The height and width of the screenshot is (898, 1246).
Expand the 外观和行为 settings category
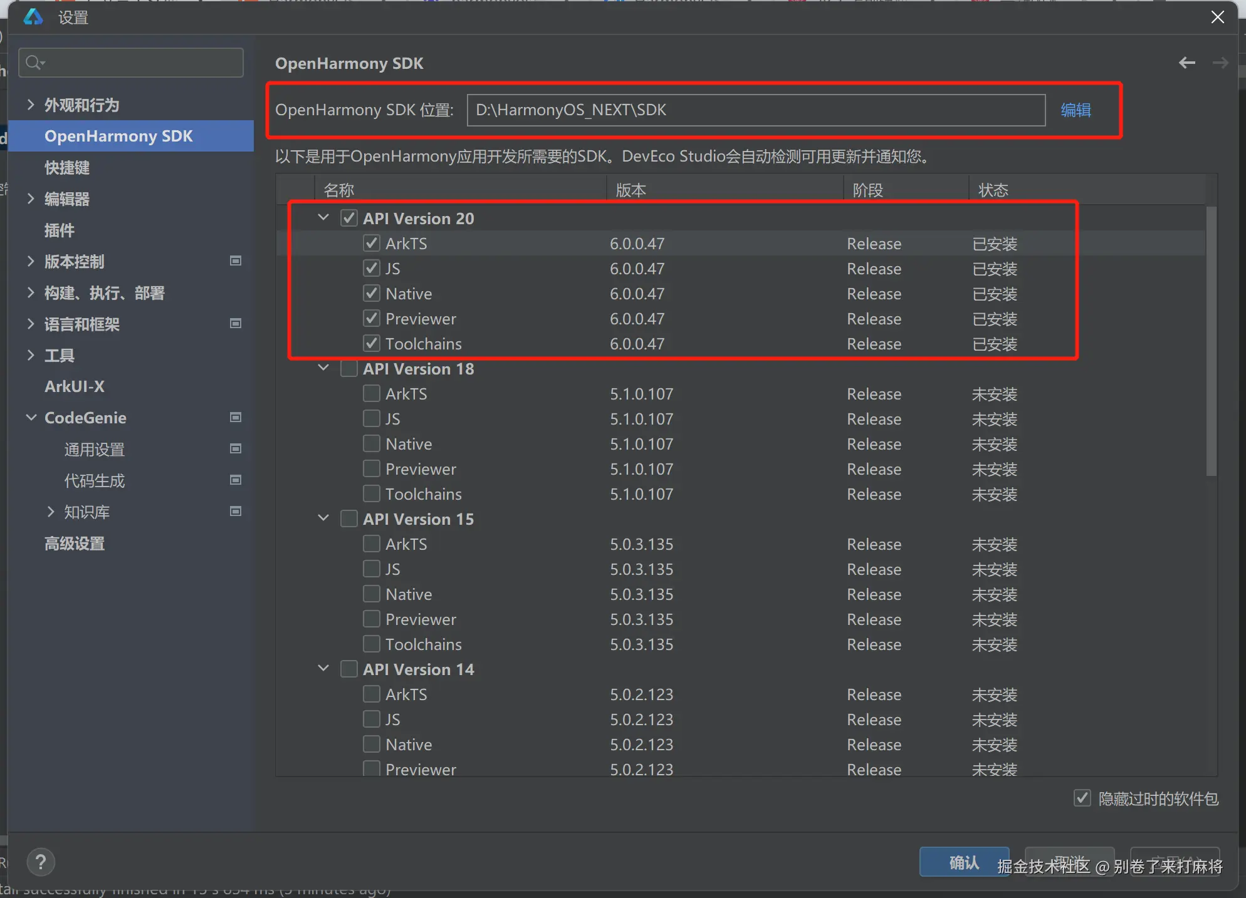pyautogui.click(x=31, y=105)
